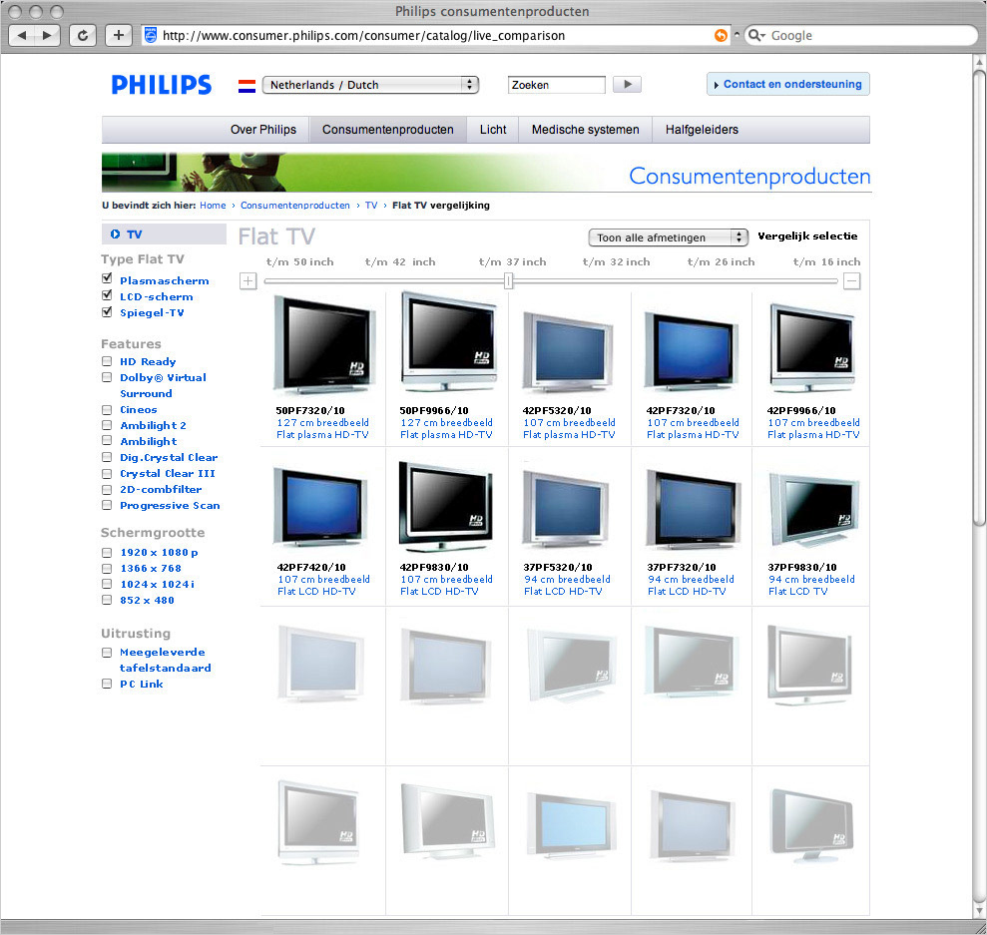Reload the page with the refresh button

[83, 35]
